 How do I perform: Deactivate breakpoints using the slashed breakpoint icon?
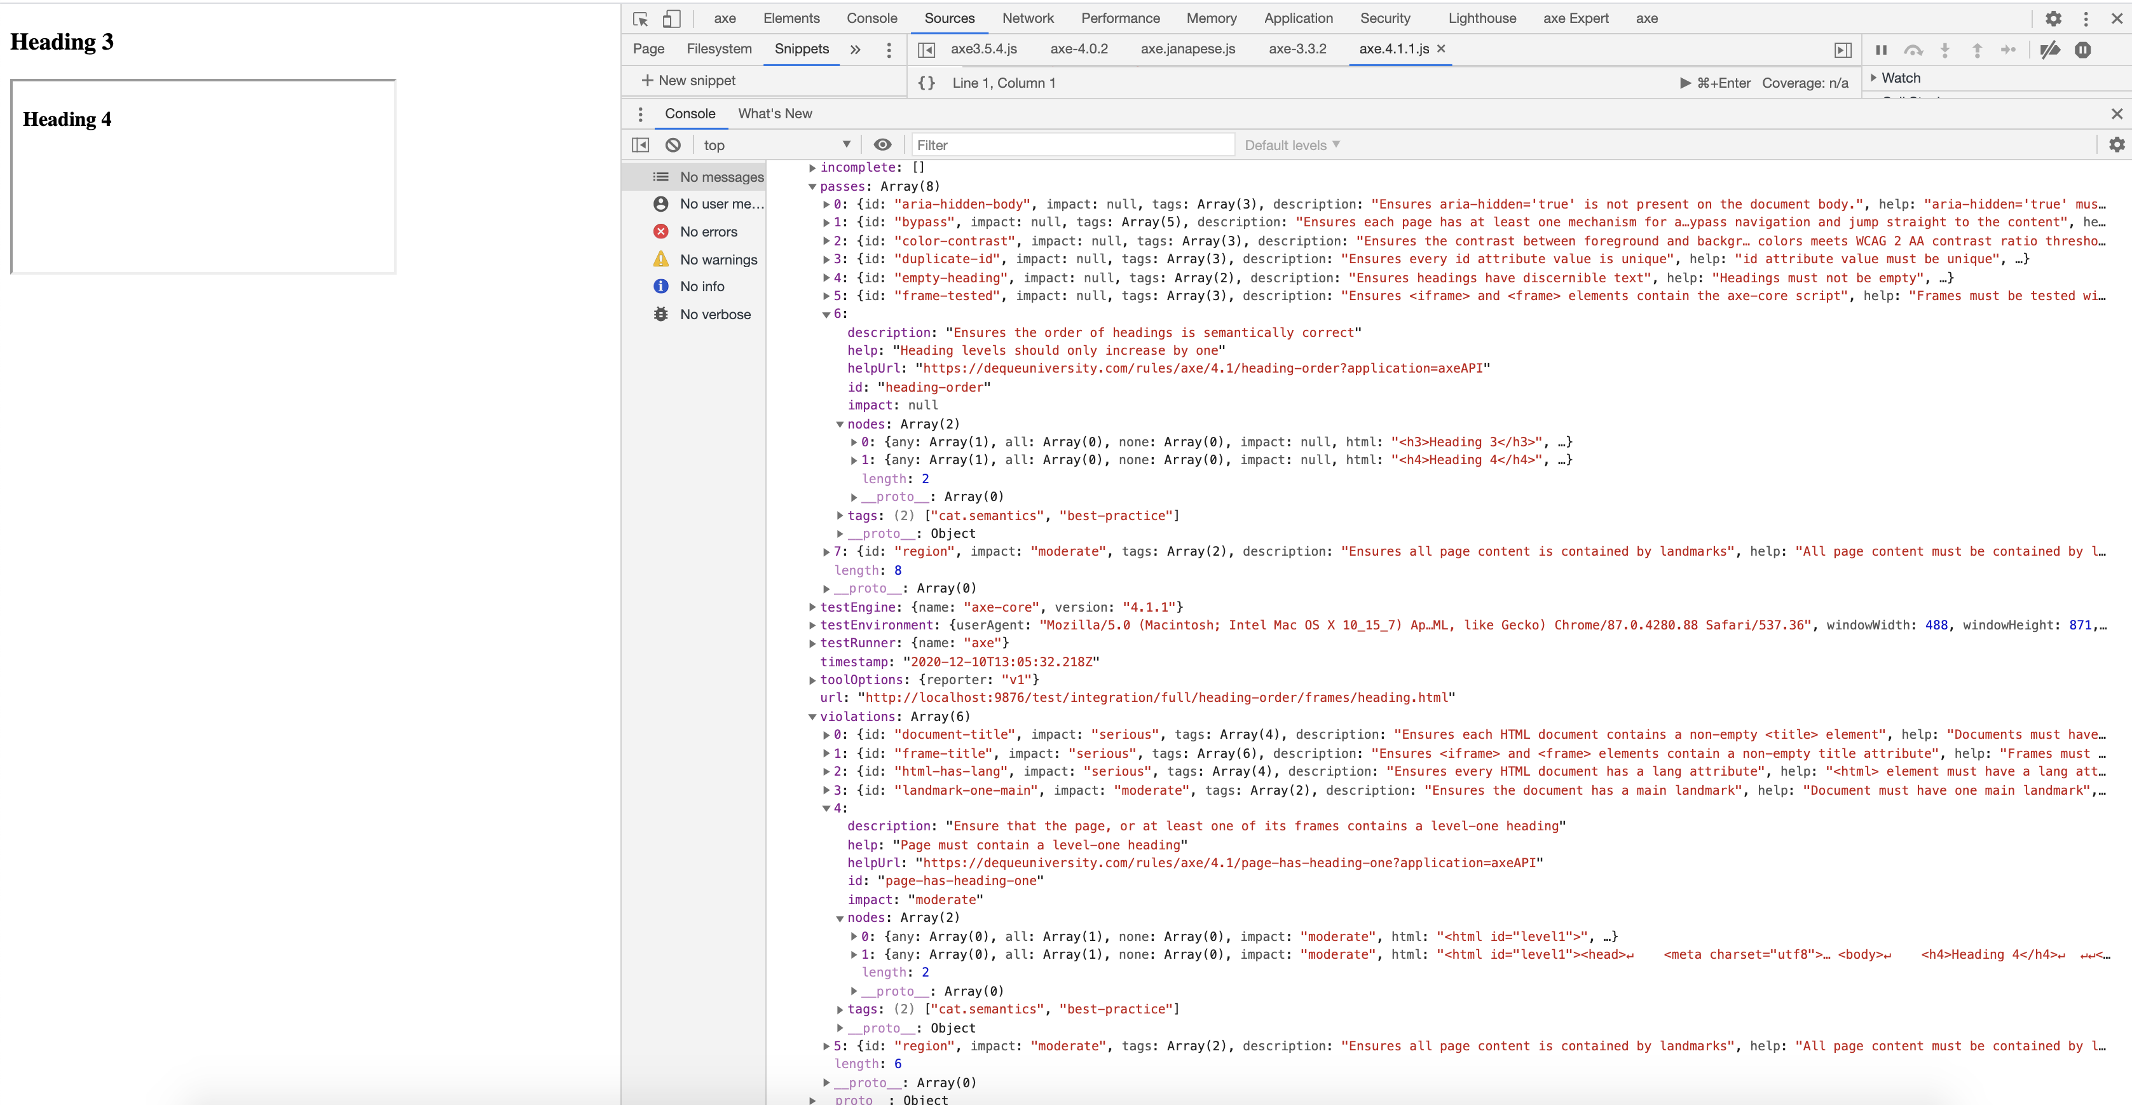click(x=2051, y=50)
